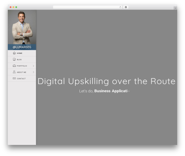Click the Blog book icon
The width and height of the screenshot is (185, 156).
coord(14,59)
